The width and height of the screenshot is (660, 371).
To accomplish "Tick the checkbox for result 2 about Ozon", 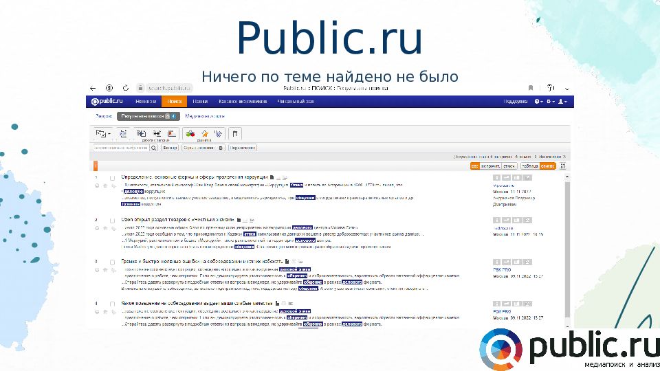I will coord(112,221).
